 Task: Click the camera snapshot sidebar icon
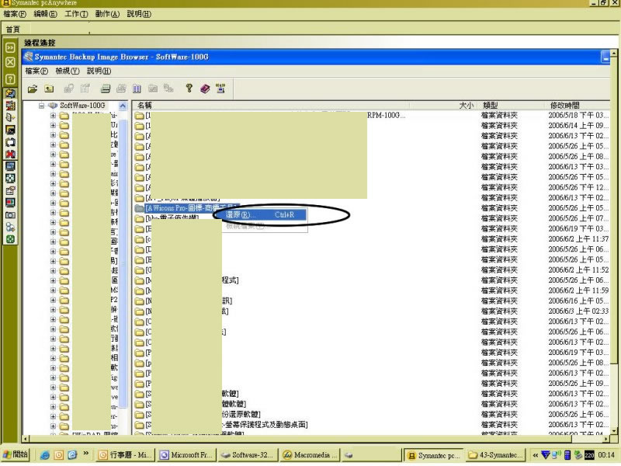click(x=10, y=215)
